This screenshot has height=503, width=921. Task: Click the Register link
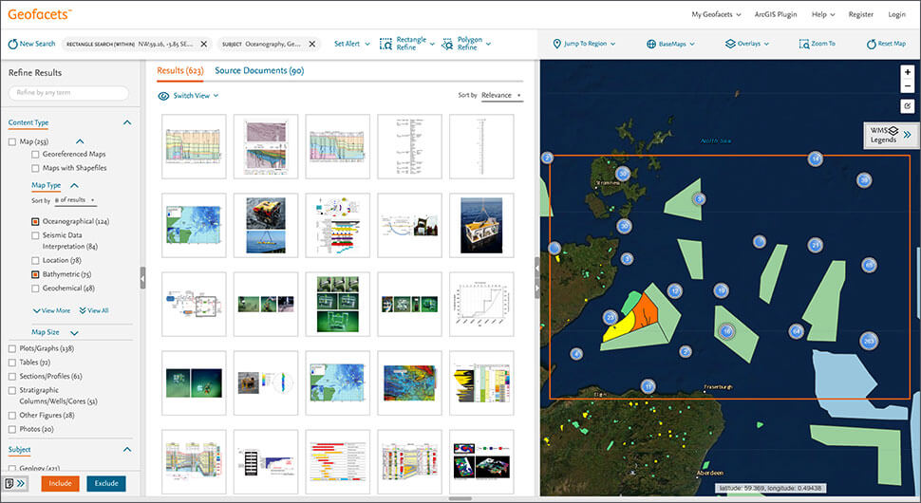(x=860, y=14)
